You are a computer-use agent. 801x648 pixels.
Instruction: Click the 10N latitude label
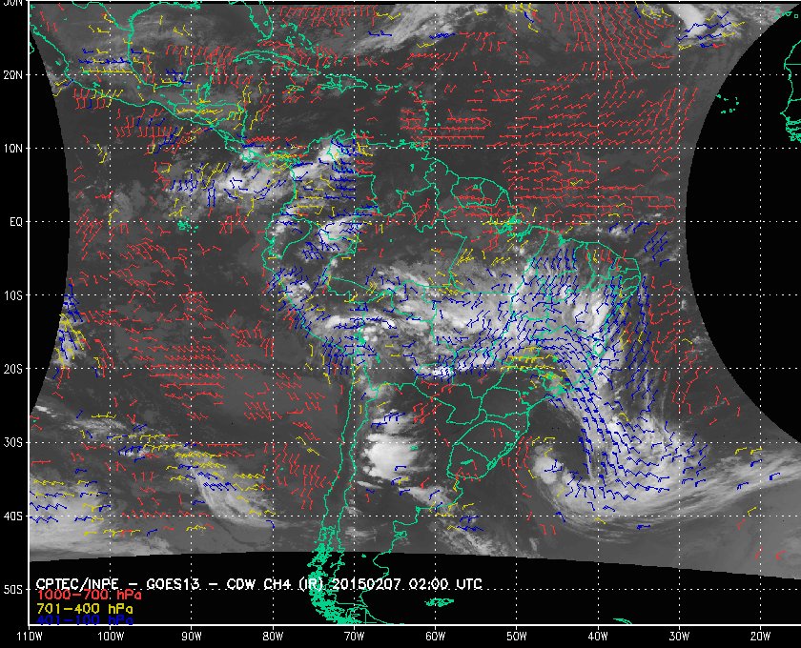pyautogui.click(x=12, y=148)
